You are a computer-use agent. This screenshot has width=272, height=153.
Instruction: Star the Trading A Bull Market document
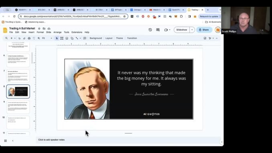pos(39,29)
